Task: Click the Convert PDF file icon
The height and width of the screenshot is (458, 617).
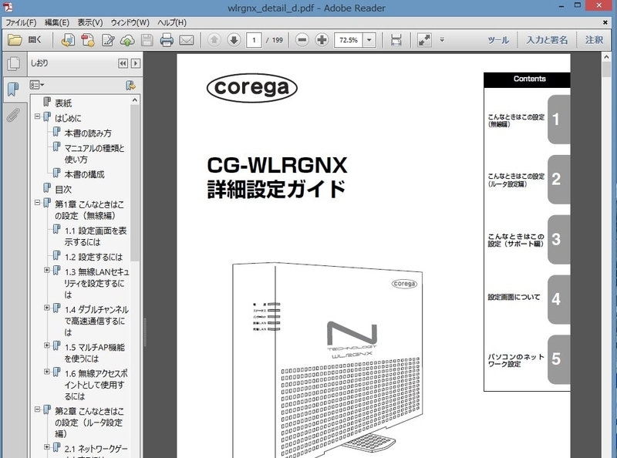Action: pyautogui.click(x=88, y=40)
